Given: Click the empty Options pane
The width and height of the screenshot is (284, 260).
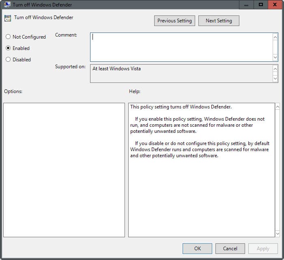Looking at the screenshot, I should (x=64, y=170).
